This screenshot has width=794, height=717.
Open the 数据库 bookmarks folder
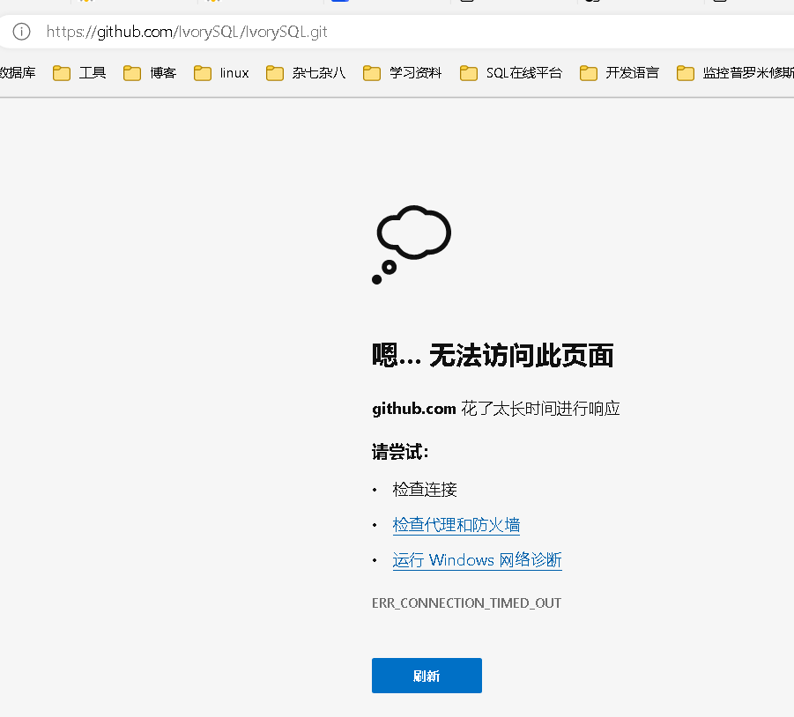(x=18, y=73)
